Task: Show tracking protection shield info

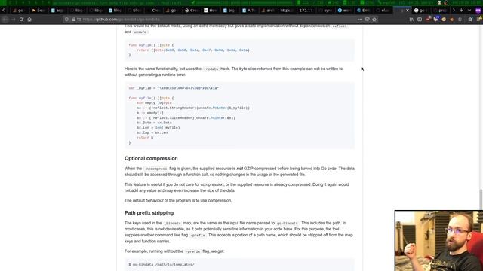Action: (x=66, y=20)
